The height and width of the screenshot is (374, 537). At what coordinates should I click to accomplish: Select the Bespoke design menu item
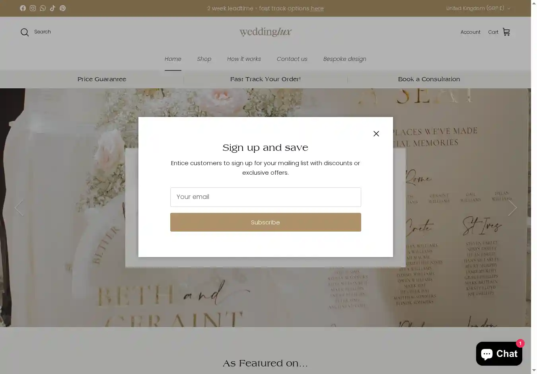click(x=344, y=59)
